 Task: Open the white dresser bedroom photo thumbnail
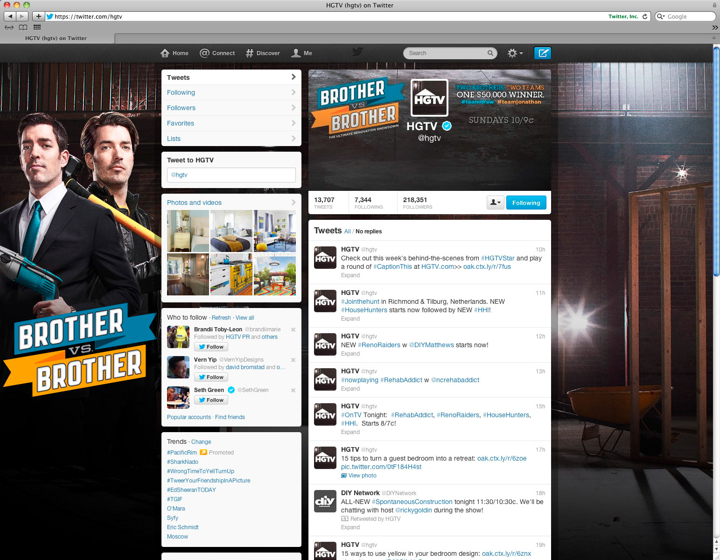(x=188, y=231)
